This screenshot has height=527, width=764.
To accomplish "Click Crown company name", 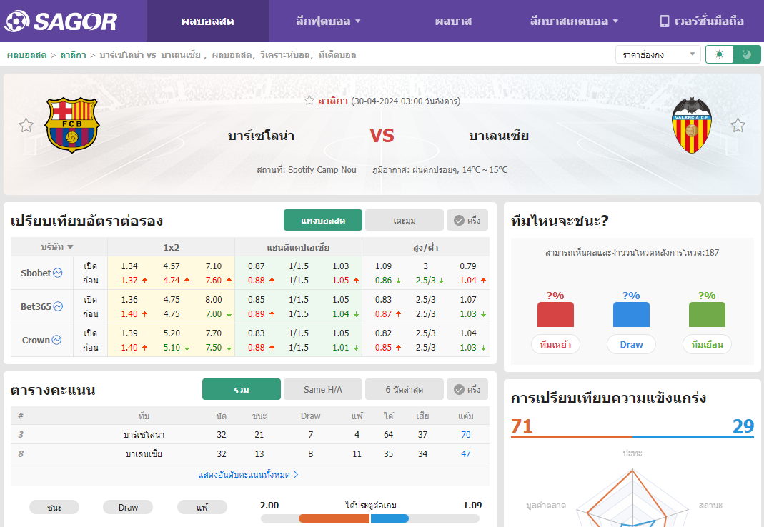I will (x=36, y=340).
